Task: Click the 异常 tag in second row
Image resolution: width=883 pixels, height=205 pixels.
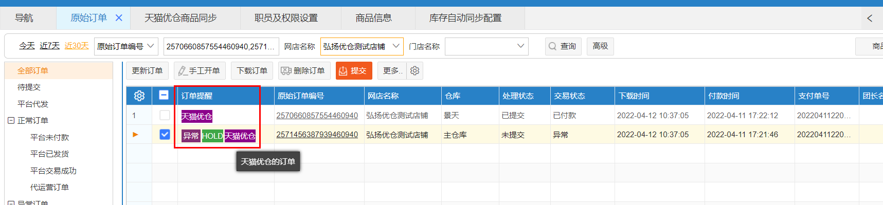Action: (191, 136)
